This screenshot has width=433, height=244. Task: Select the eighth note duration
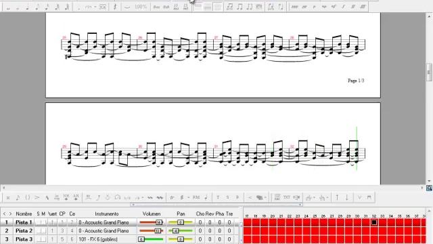click(37, 7)
